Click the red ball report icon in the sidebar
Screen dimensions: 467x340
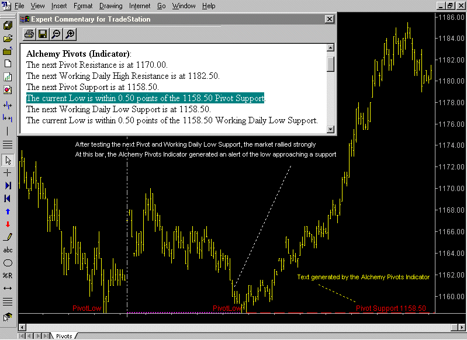coord(8,89)
